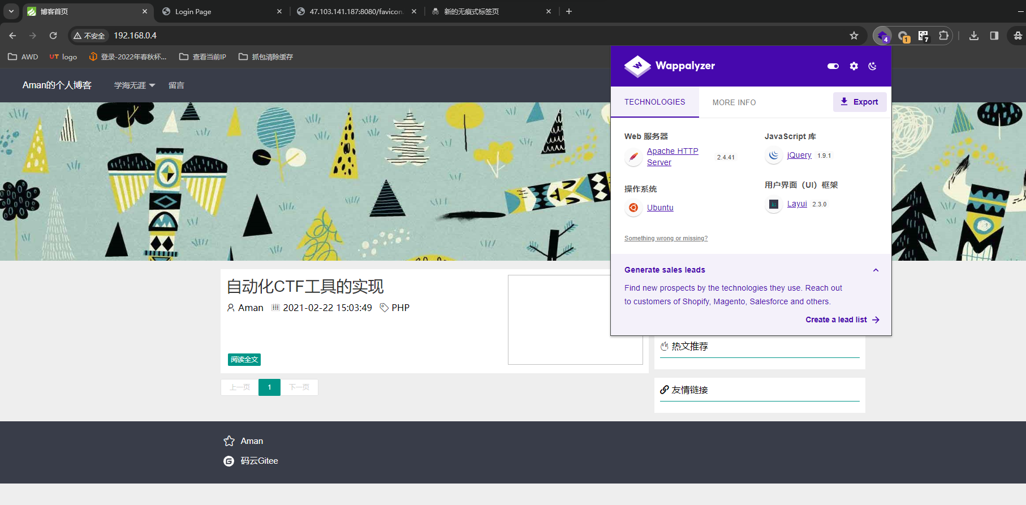Switch to the MORE INFO tab
The height and width of the screenshot is (505, 1026).
click(x=734, y=102)
